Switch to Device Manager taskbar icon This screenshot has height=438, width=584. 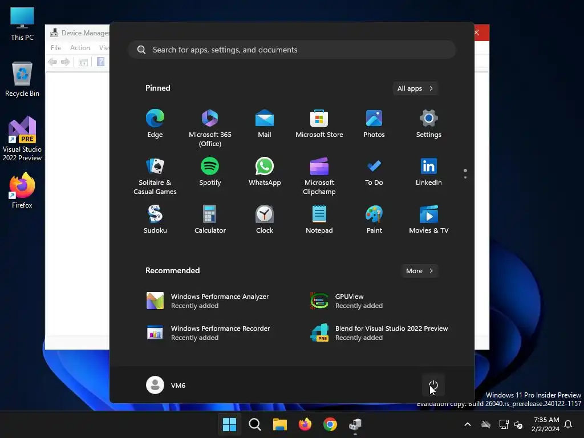pos(355,424)
